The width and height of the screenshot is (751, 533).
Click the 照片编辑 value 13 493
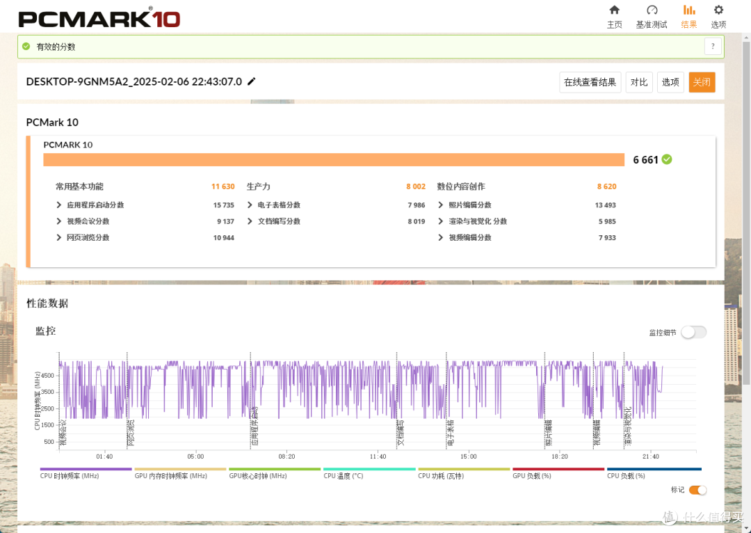coord(606,205)
